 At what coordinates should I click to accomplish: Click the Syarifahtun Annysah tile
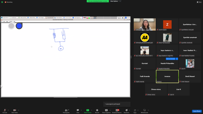click(190, 24)
